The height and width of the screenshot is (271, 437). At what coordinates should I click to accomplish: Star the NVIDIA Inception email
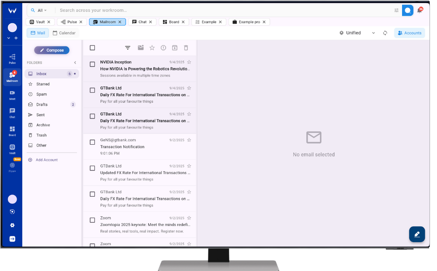coord(189,62)
